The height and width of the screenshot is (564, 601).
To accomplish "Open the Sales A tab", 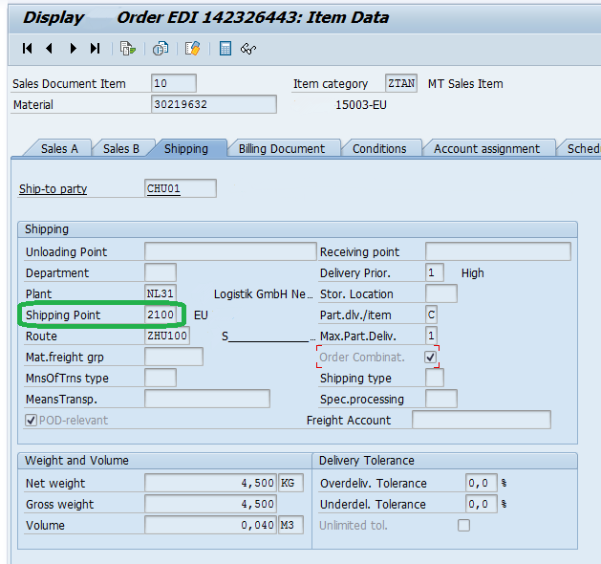I will [59, 149].
